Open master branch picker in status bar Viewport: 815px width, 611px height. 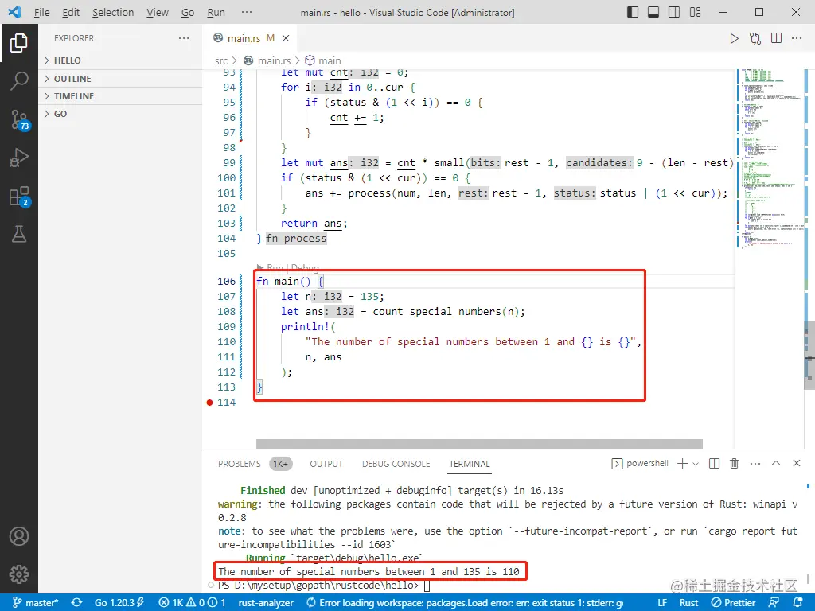pos(35,603)
